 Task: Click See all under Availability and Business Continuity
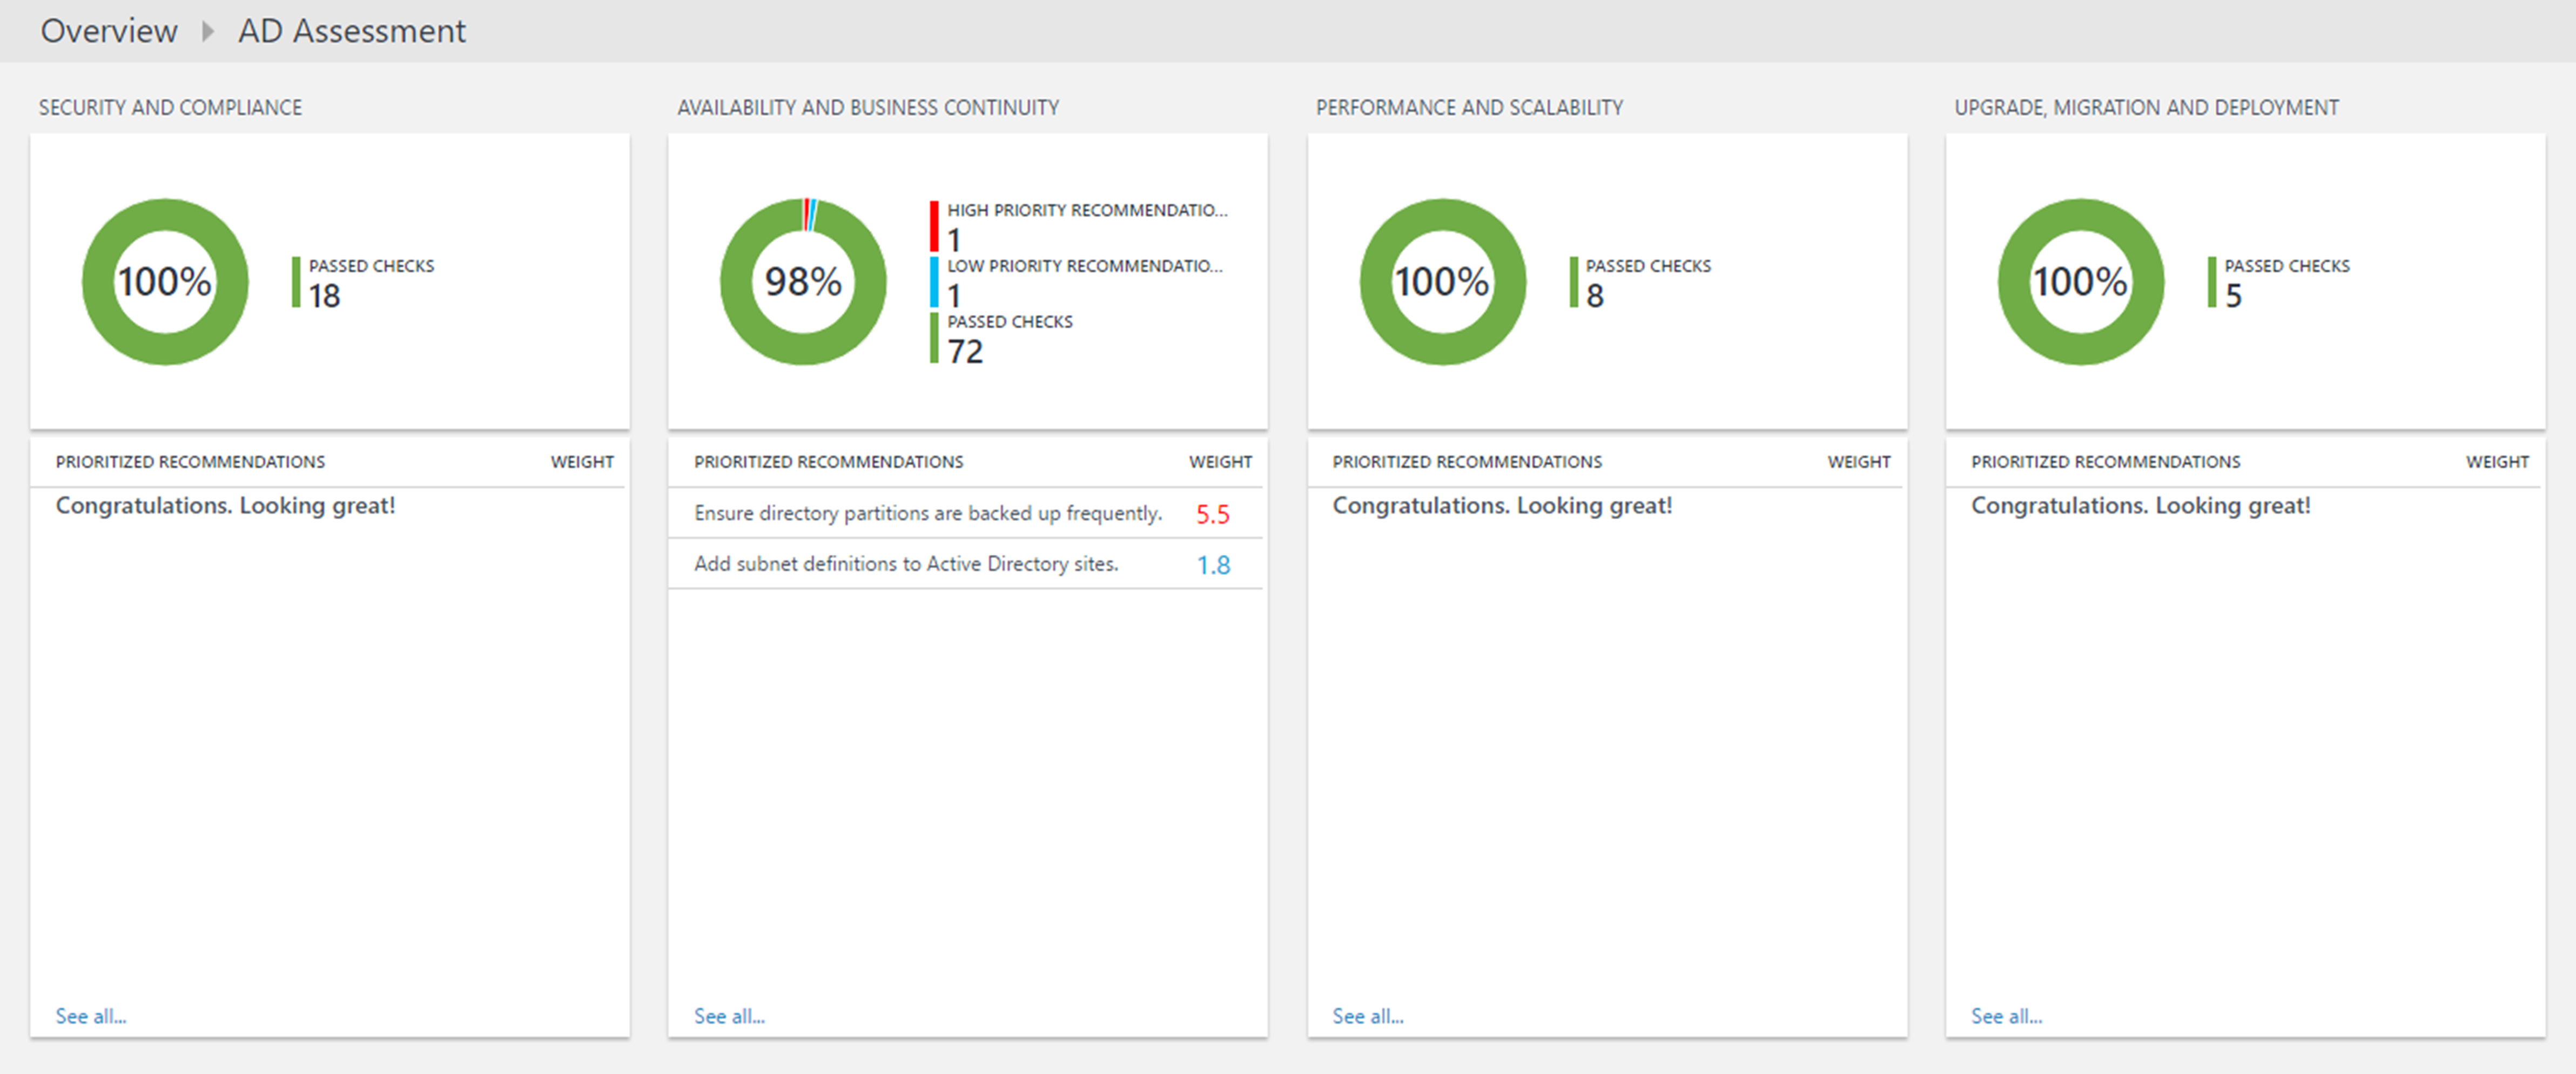tap(729, 1016)
